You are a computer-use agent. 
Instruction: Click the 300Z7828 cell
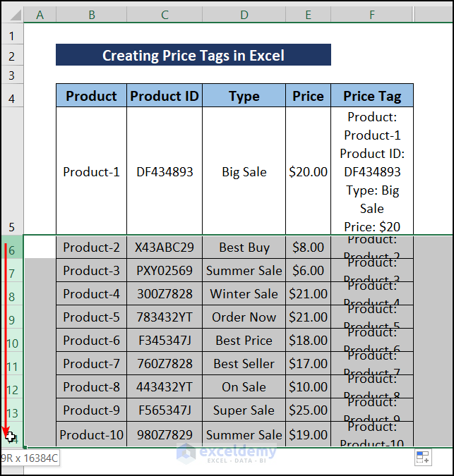click(x=165, y=293)
